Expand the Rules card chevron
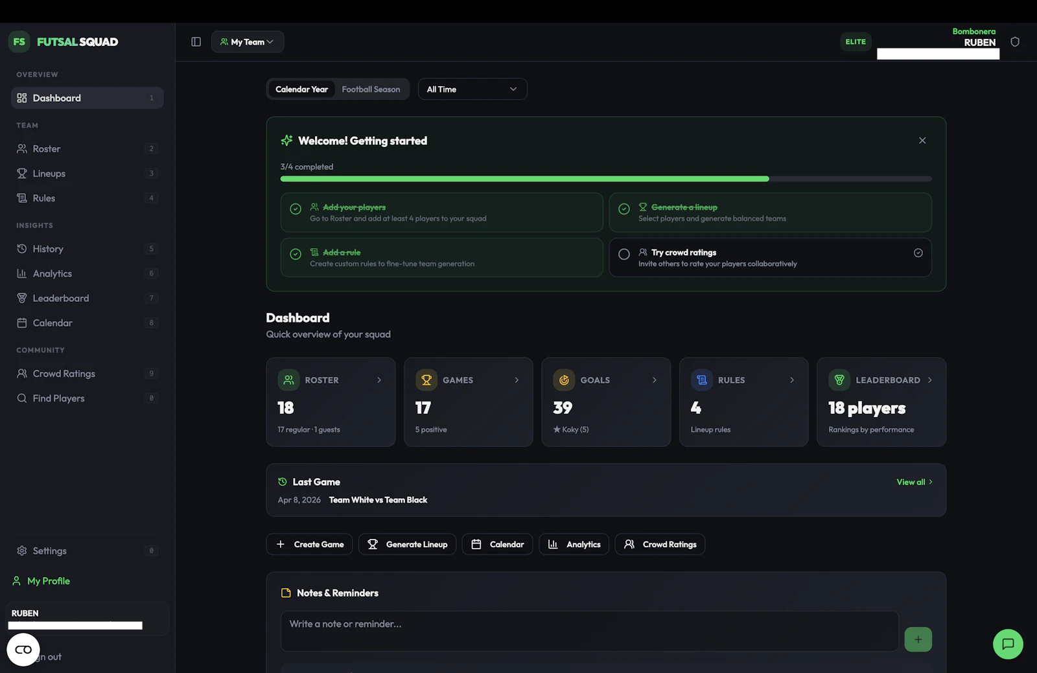Viewport: 1037px width, 673px height. tap(792, 380)
